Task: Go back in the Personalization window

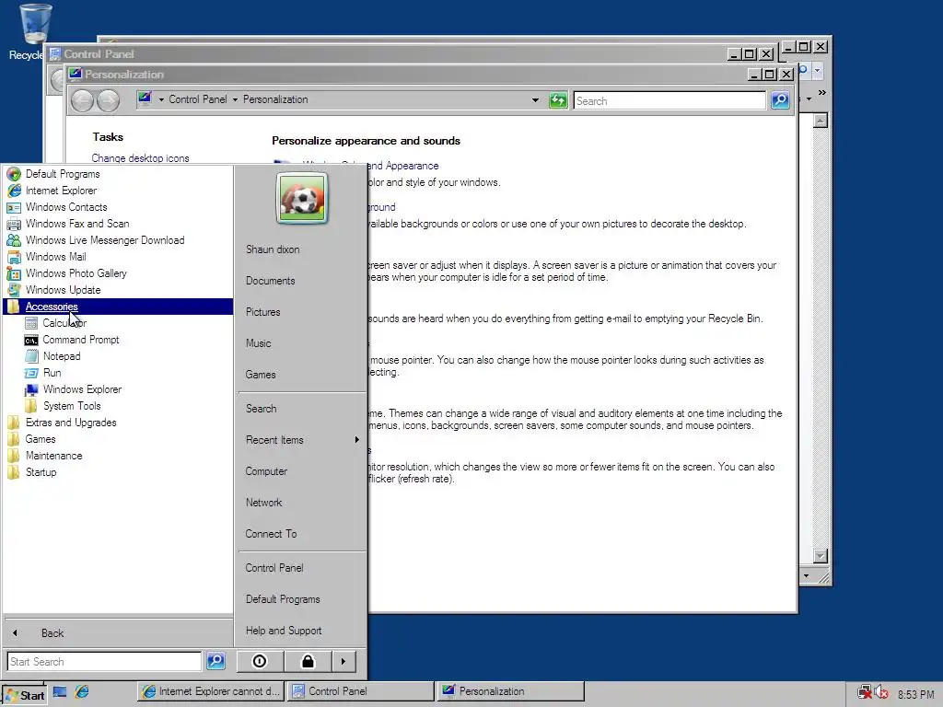Action: coord(82,100)
